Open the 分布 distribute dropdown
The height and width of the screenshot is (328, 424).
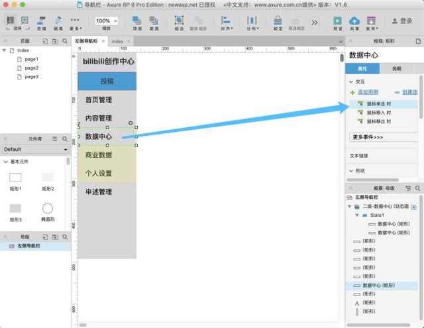pos(252,23)
